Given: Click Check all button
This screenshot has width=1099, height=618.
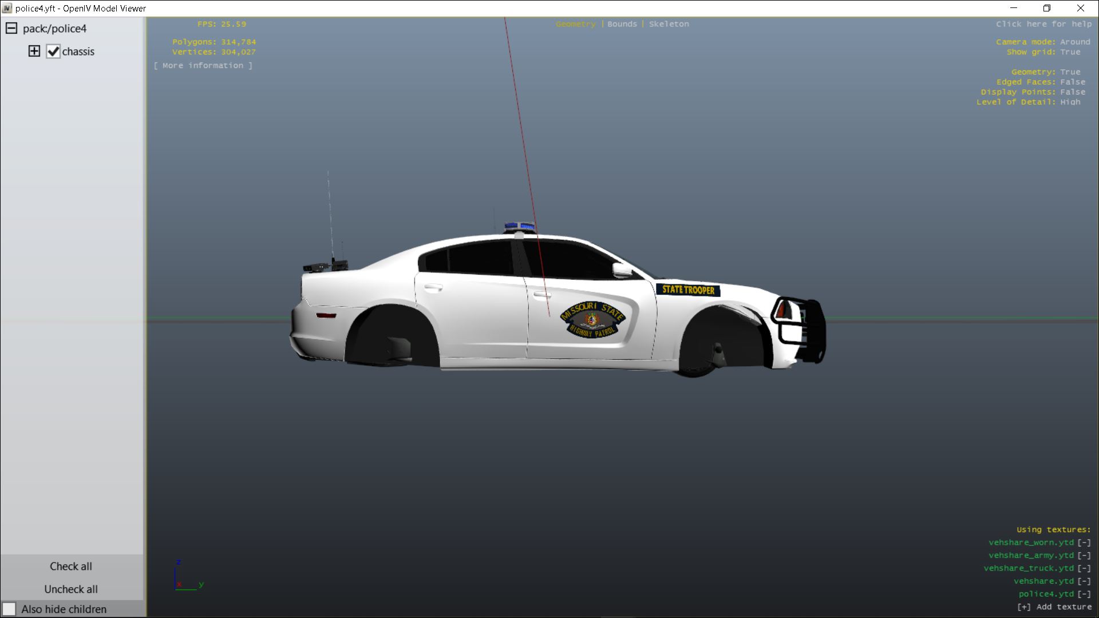Looking at the screenshot, I should tap(71, 566).
